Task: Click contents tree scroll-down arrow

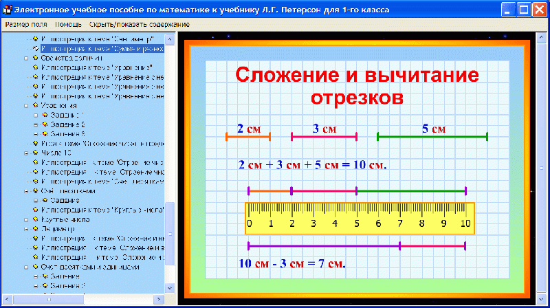Action: point(170,288)
